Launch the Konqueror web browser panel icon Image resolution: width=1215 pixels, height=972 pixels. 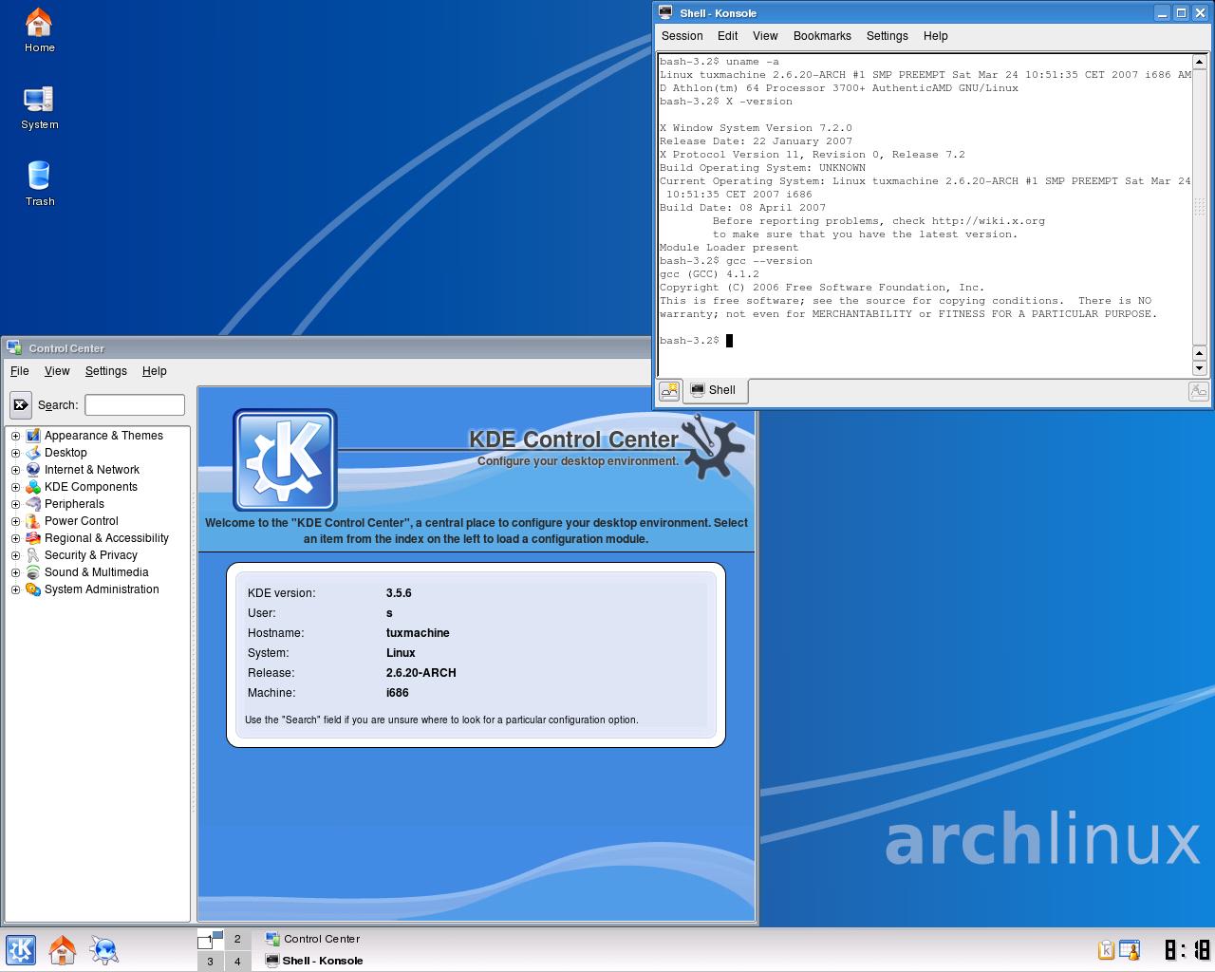[104, 949]
